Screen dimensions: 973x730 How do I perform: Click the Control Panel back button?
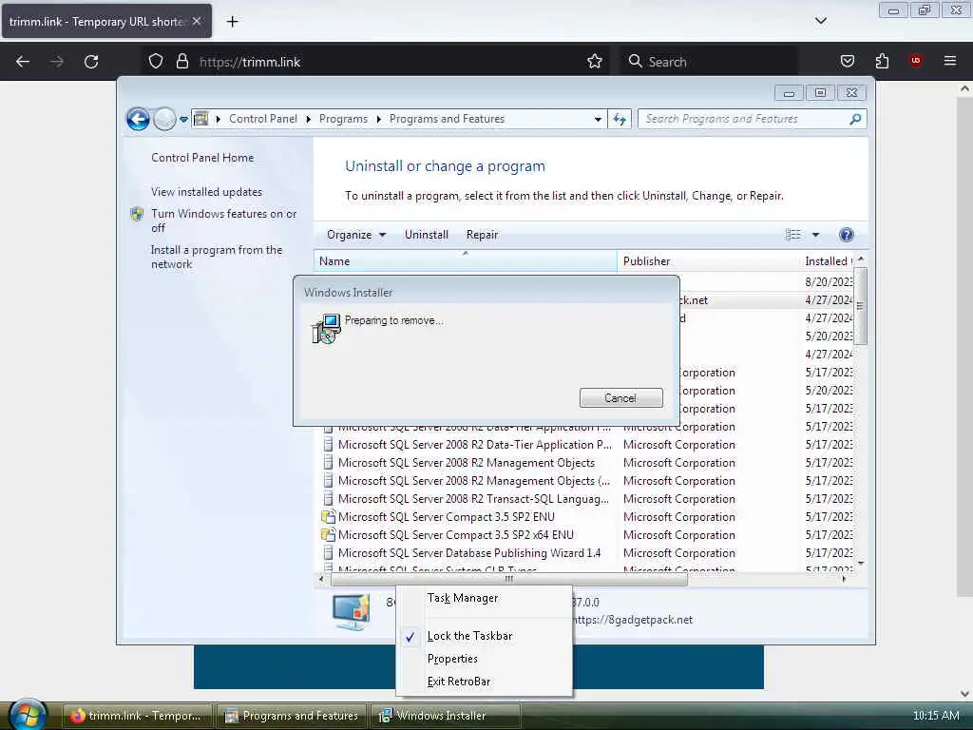coord(138,119)
